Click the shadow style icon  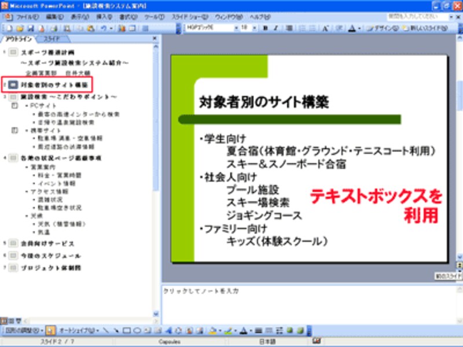coord(290,330)
